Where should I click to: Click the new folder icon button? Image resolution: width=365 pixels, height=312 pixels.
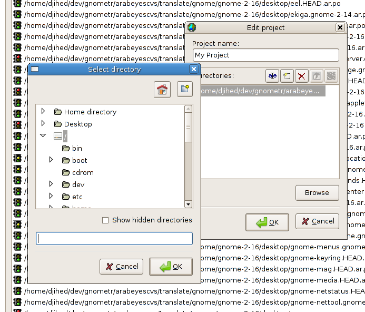[x=184, y=90]
